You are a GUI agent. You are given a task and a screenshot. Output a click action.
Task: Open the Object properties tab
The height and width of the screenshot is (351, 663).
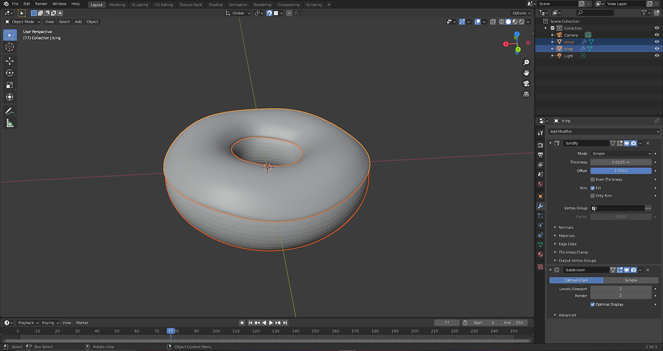click(x=540, y=196)
